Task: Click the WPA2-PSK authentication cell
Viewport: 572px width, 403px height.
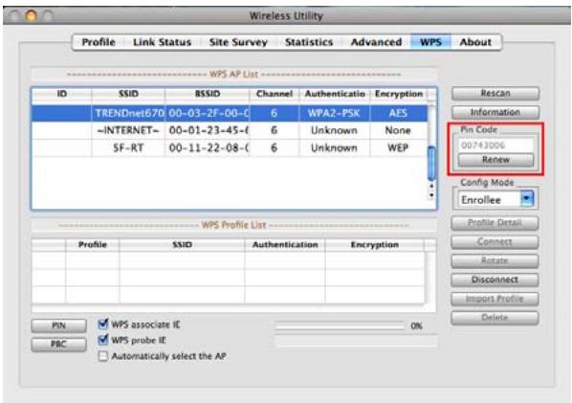Action: (x=334, y=113)
